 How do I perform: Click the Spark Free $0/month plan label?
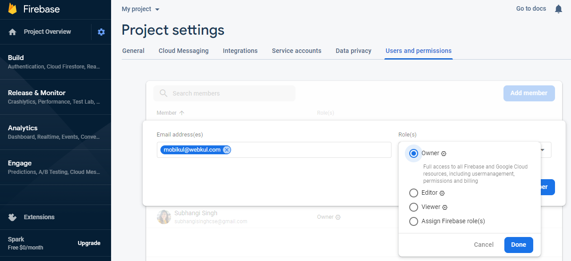pos(26,243)
